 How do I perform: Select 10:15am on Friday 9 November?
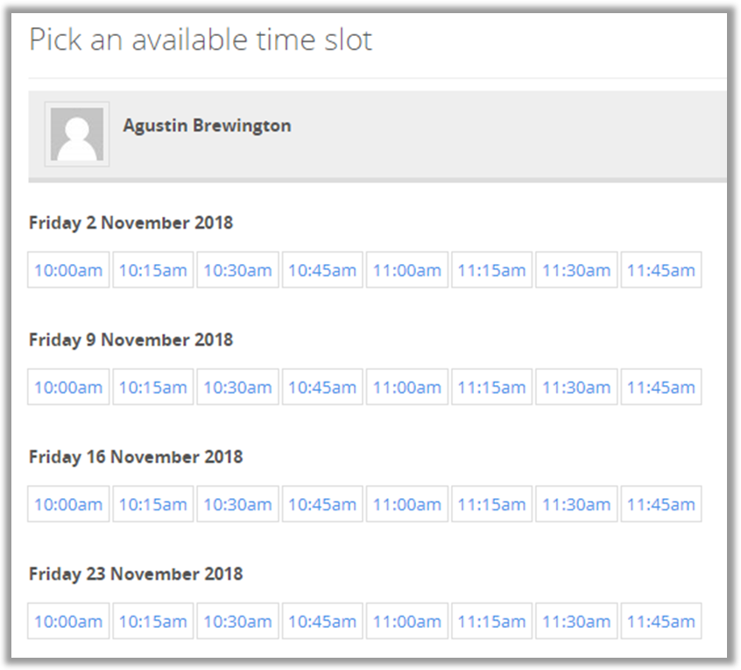point(152,387)
